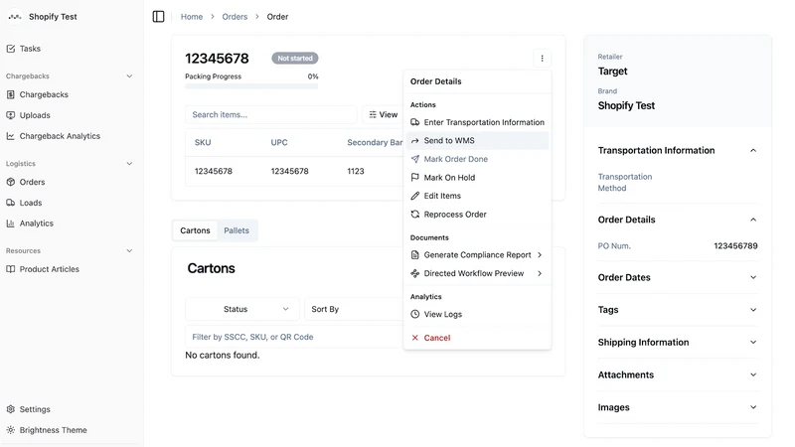Viewport: 795px width, 447px height.
Task: Select Send to WMS menu action
Action: [x=477, y=140]
